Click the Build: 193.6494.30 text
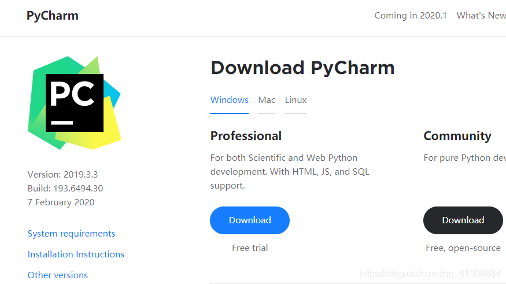This screenshot has width=506, height=284. pyautogui.click(x=65, y=188)
